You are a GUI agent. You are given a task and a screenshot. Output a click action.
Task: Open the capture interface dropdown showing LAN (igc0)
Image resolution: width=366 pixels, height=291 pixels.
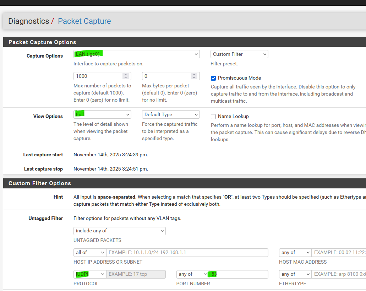[x=136, y=54]
